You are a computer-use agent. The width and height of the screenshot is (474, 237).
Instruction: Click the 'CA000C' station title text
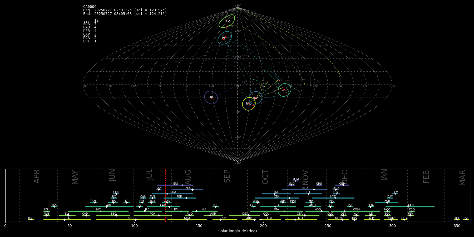(90, 7)
